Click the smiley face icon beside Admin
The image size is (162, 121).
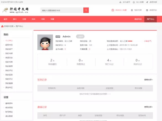tap(113, 10)
